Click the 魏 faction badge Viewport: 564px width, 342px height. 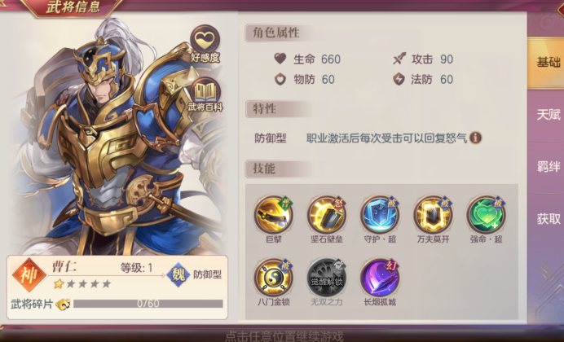[x=178, y=275]
